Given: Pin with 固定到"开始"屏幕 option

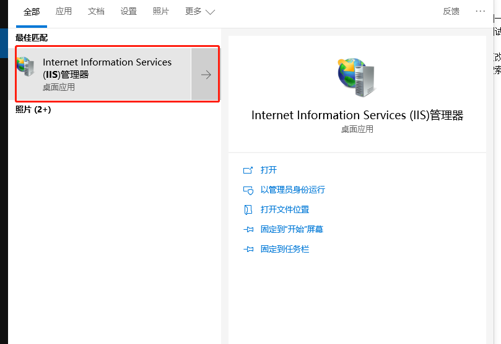Looking at the screenshot, I should 292,229.
